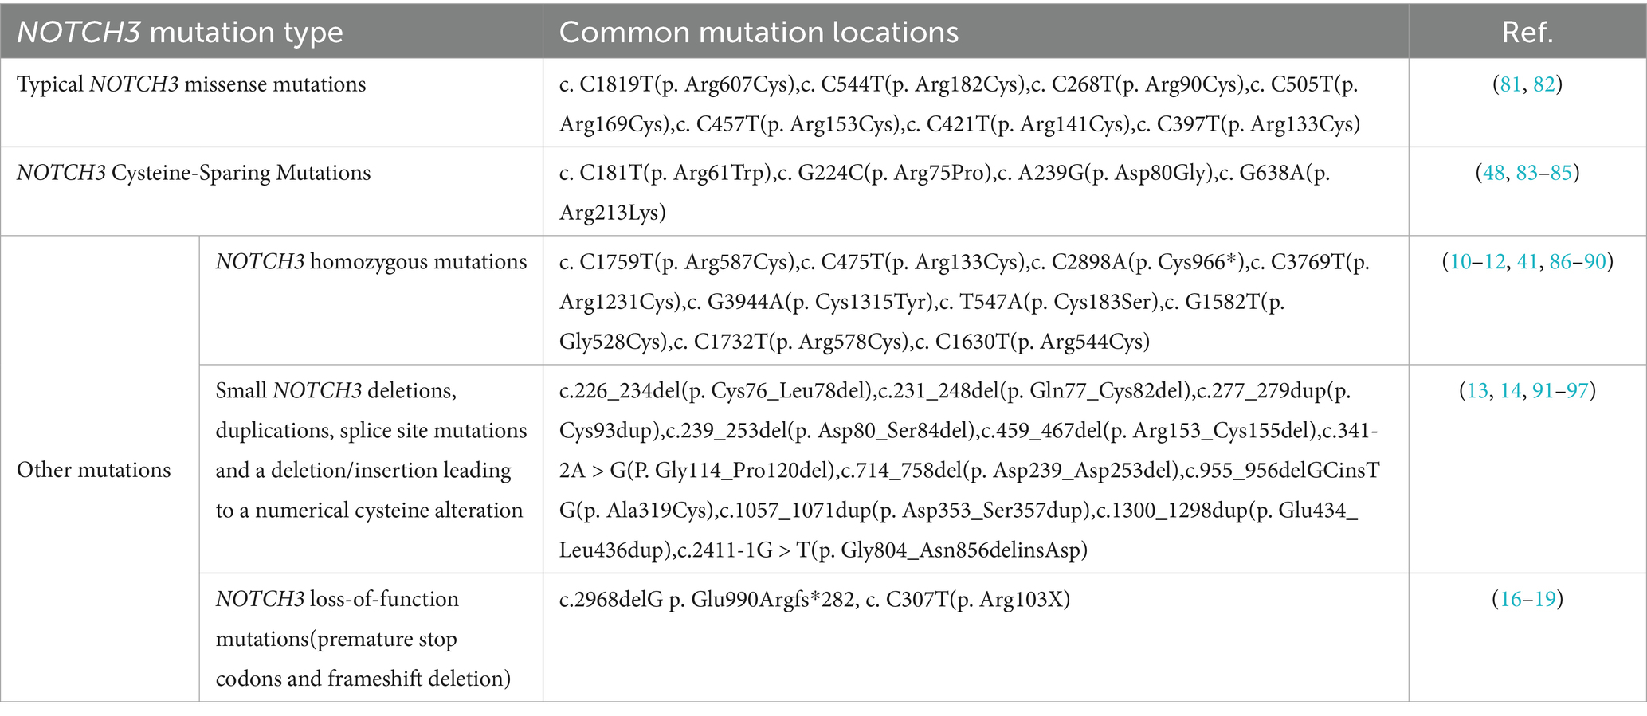
Task: Click the NOTCH3 mutation type header
Action: tap(180, 32)
